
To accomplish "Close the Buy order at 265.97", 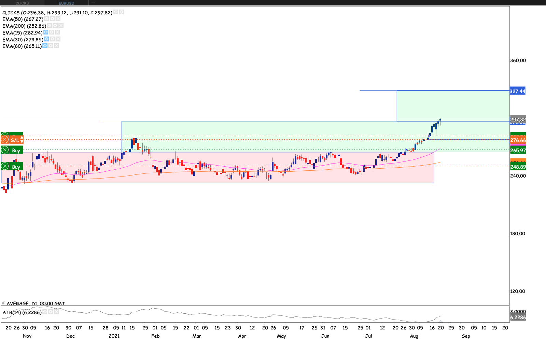I will coord(5,150).
